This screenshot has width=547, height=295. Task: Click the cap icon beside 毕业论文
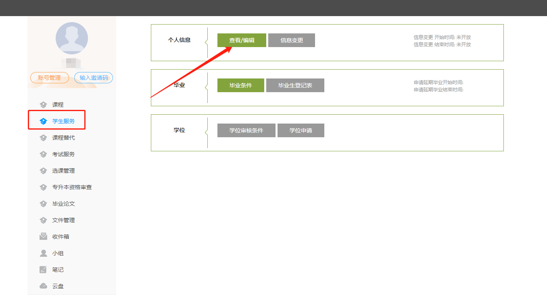[x=44, y=204]
